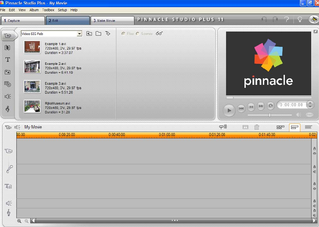Go to the beginning of the movie

(x=241, y=108)
